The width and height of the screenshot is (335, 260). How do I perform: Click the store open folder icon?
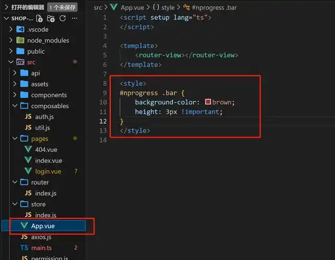coord(24,204)
